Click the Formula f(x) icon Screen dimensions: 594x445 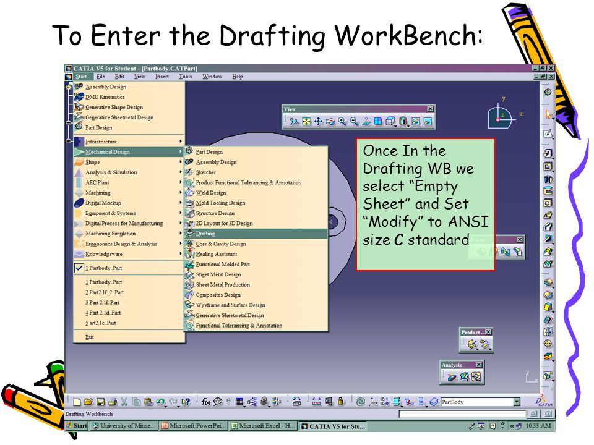click(205, 402)
